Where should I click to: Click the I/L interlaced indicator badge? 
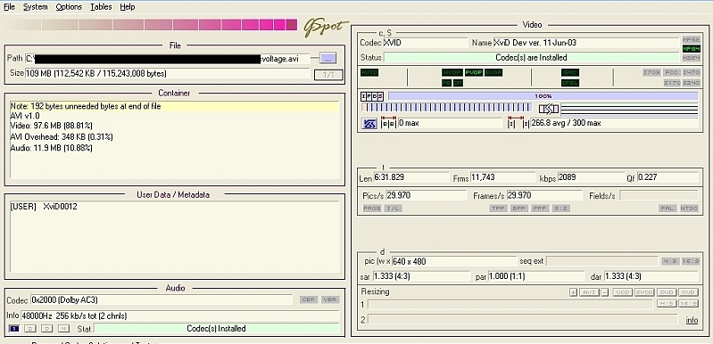tap(393, 209)
